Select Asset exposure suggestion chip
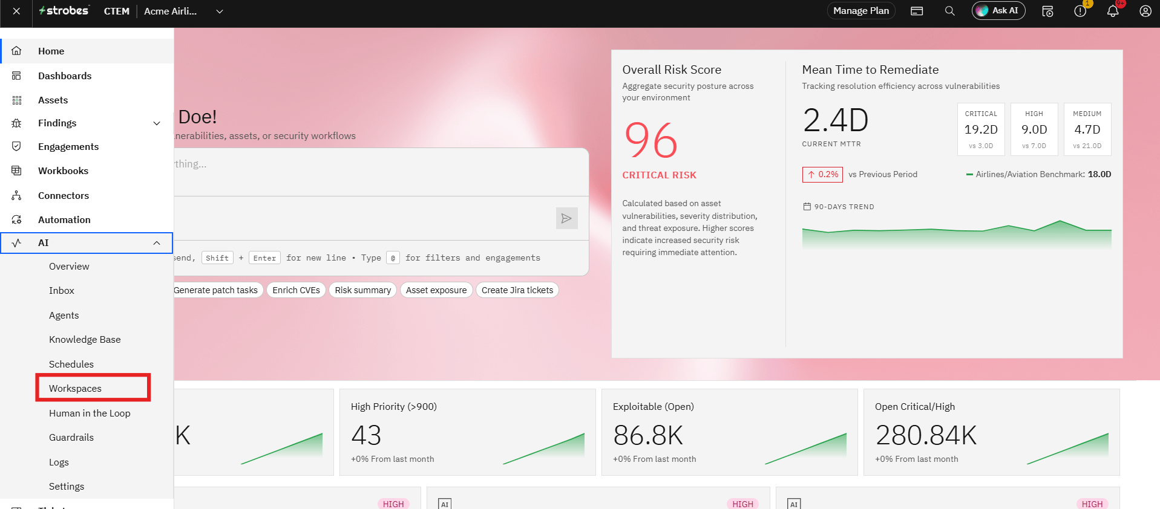The width and height of the screenshot is (1160, 509). pyautogui.click(x=436, y=290)
